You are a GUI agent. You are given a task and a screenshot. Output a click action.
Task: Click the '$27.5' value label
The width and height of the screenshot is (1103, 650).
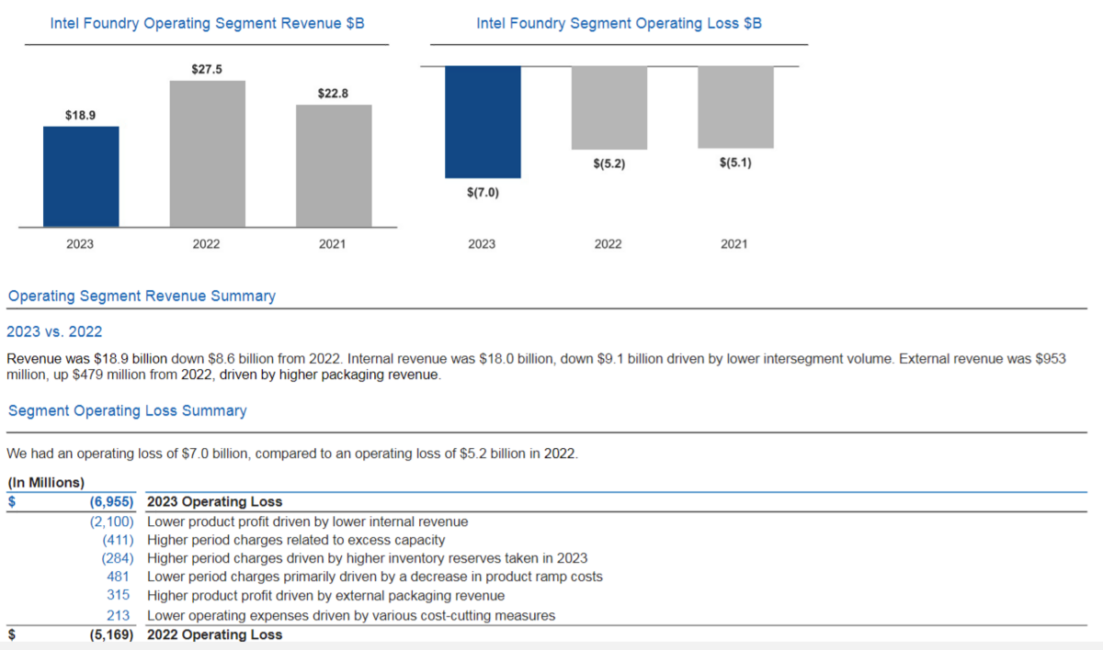pyautogui.click(x=207, y=70)
